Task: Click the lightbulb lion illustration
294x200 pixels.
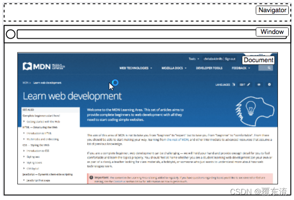Action: click(x=255, y=111)
